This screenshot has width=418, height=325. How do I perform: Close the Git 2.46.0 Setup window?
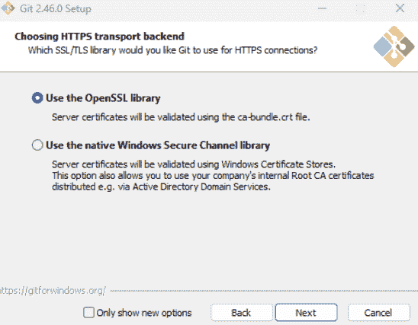400,8
